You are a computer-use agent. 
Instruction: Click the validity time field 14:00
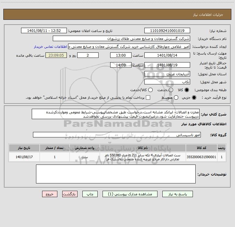click(x=121, y=65)
